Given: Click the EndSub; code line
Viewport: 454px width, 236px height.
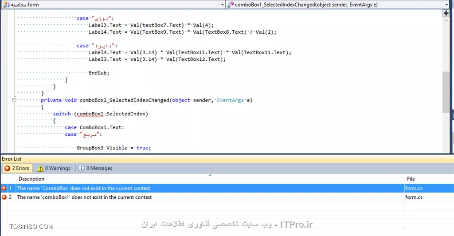Looking at the screenshot, I should 99,73.
